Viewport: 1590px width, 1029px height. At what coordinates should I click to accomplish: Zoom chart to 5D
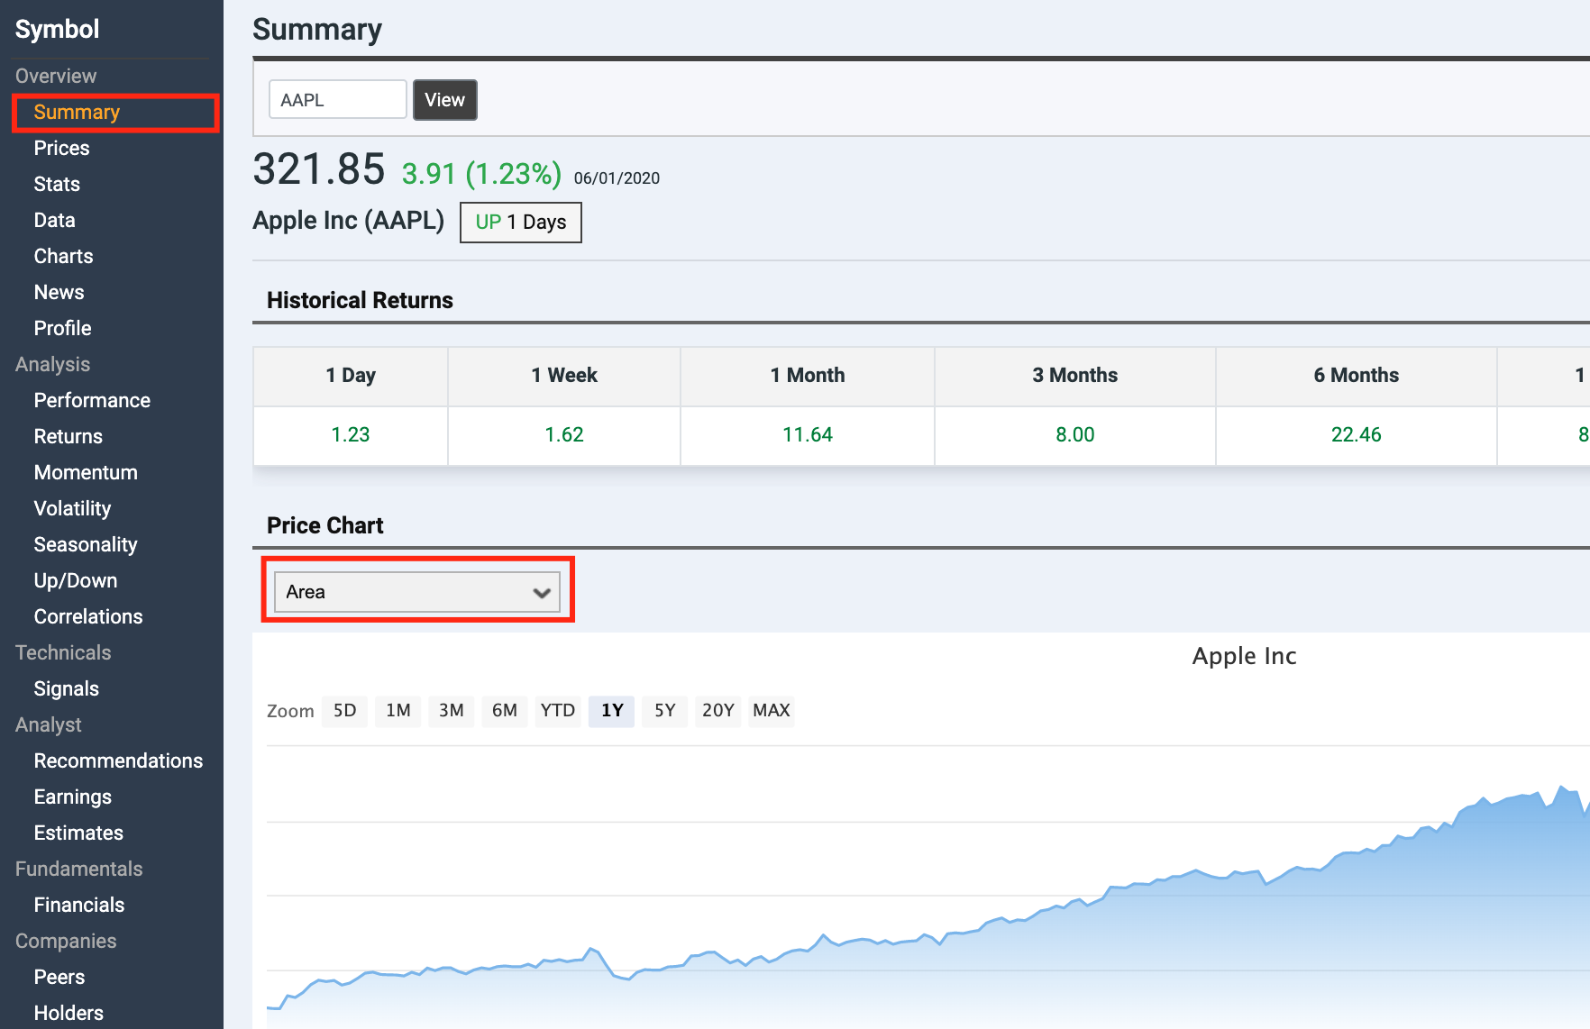pos(344,711)
